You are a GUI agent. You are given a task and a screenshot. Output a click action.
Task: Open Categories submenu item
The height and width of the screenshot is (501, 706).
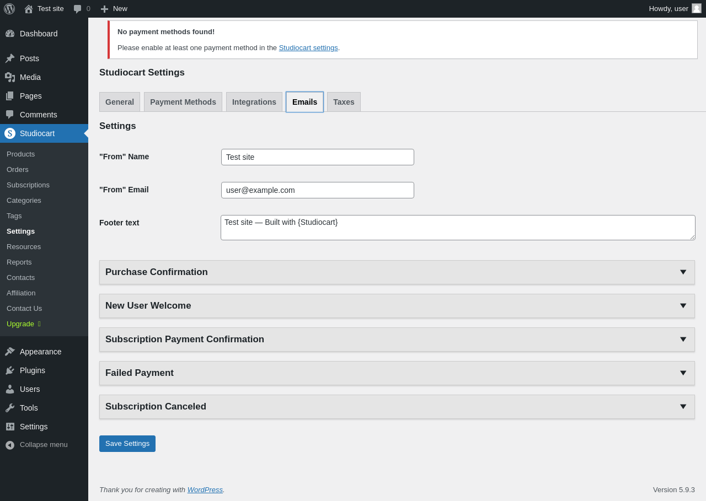click(24, 201)
